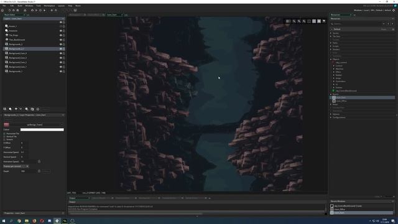This screenshot has width=398, height=224.
Task: Toggle visibility of the Tiles_BackGround layer
Action: coord(61,40)
